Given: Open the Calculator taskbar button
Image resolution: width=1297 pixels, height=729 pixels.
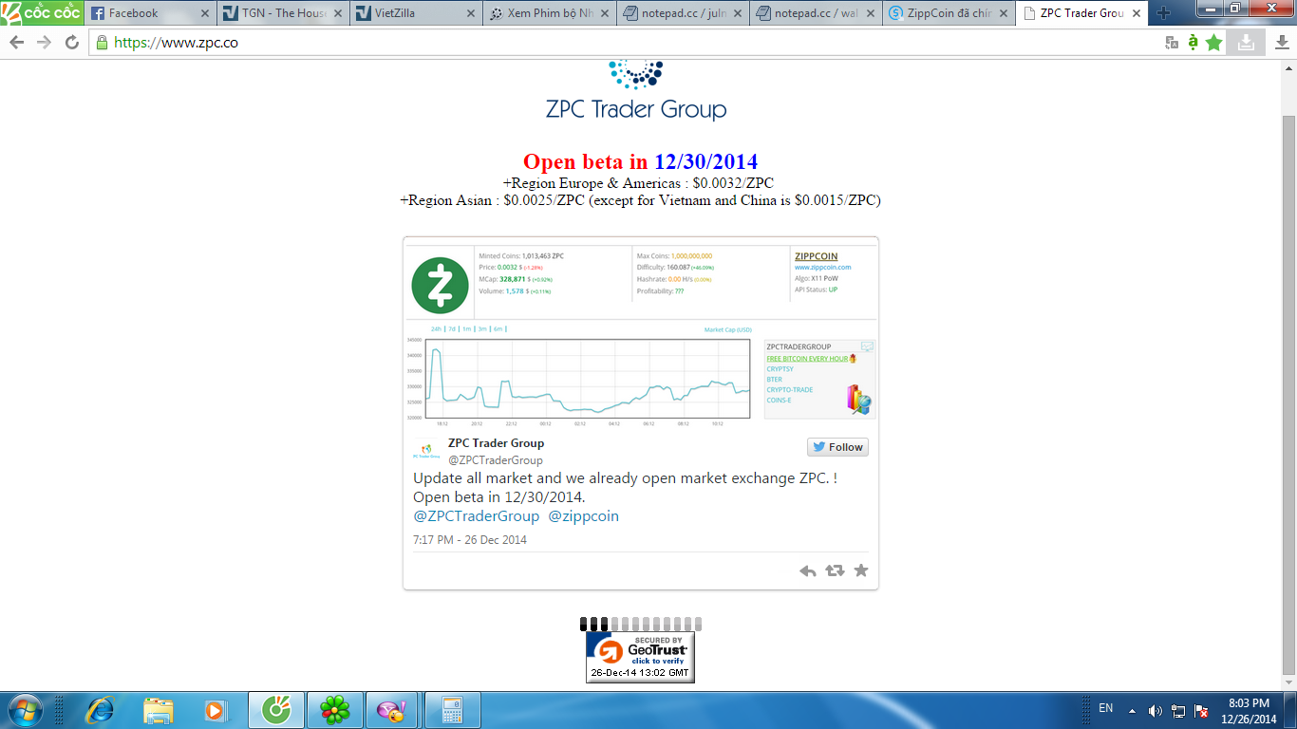Looking at the screenshot, I should (453, 710).
